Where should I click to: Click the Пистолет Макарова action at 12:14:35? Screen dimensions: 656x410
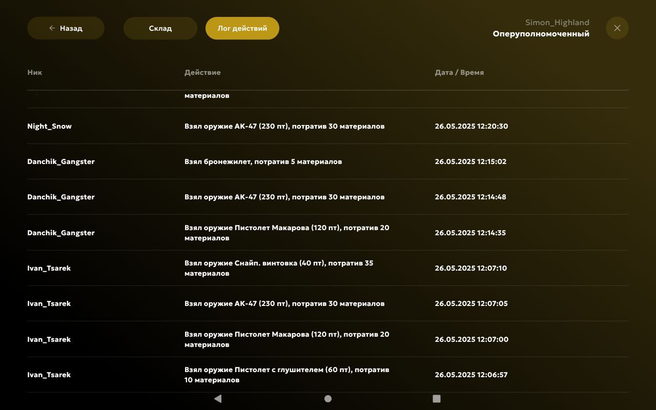click(x=287, y=233)
